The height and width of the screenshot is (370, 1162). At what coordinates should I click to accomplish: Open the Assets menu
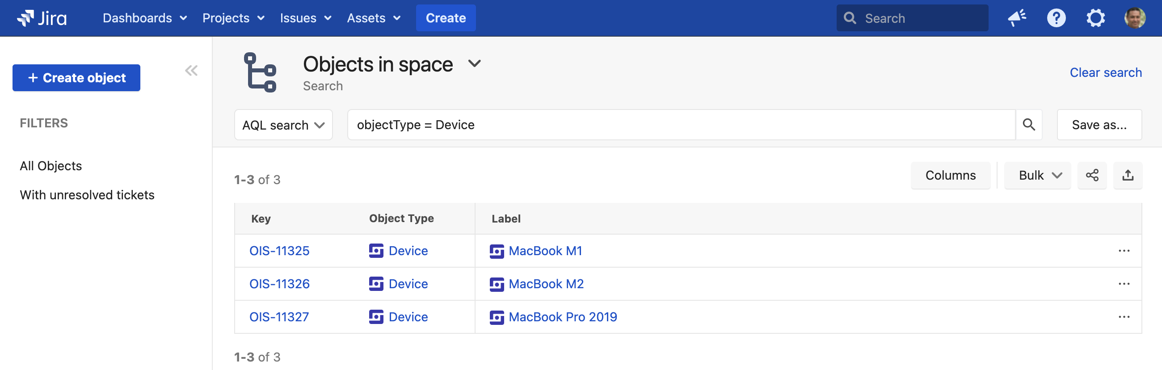[373, 18]
